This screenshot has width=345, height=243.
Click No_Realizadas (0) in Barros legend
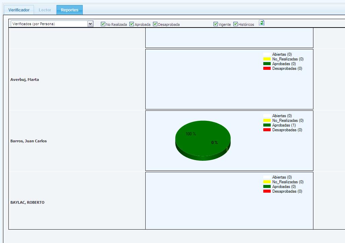click(x=288, y=120)
